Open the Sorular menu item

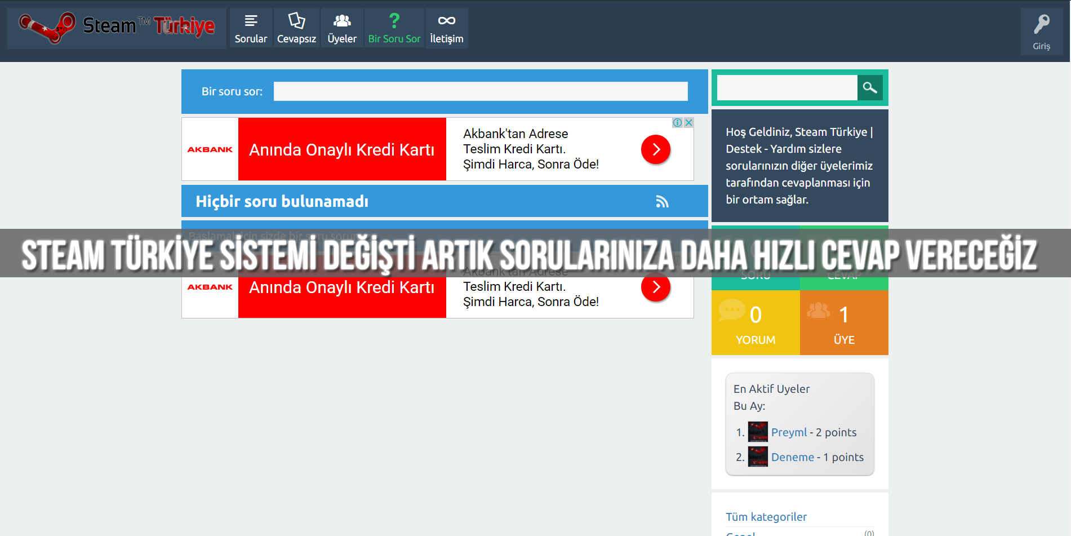point(251,28)
